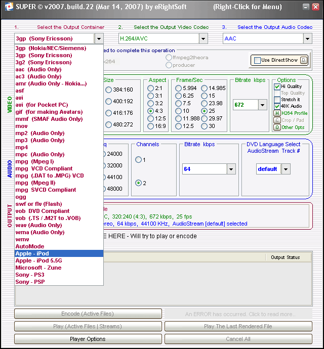
Task: Select swf or flv (Flash) container
Action: [59, 204]
